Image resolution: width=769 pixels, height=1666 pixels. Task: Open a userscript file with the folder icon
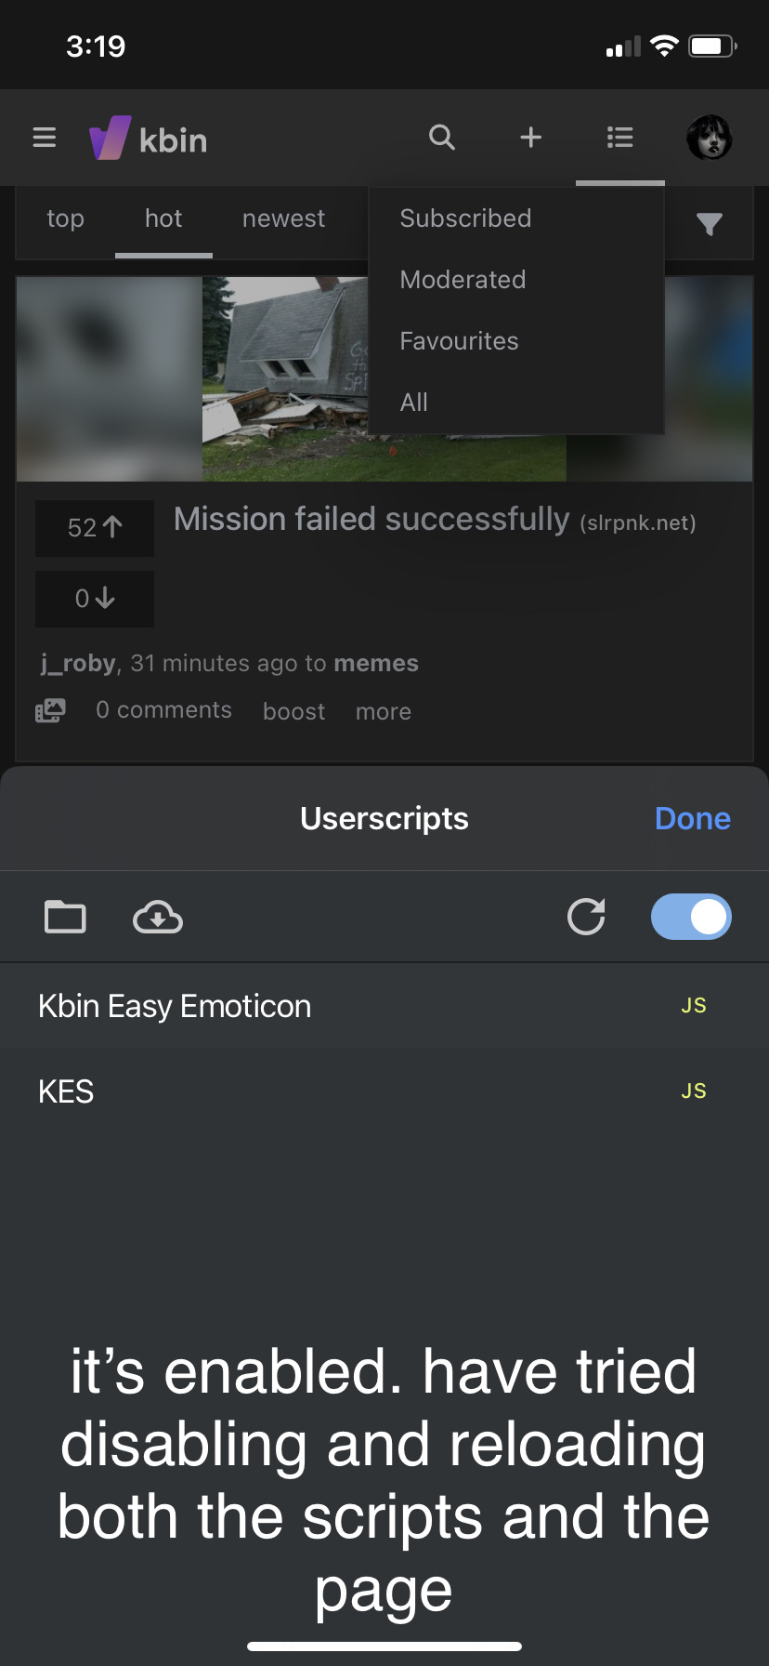64,916
